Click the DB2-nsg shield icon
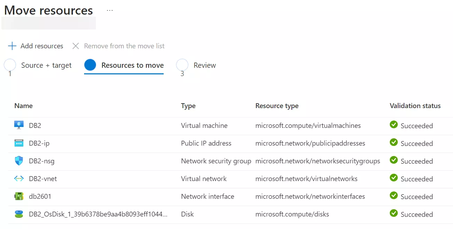This screenshot has height=229, width=453. coord(19,161)
